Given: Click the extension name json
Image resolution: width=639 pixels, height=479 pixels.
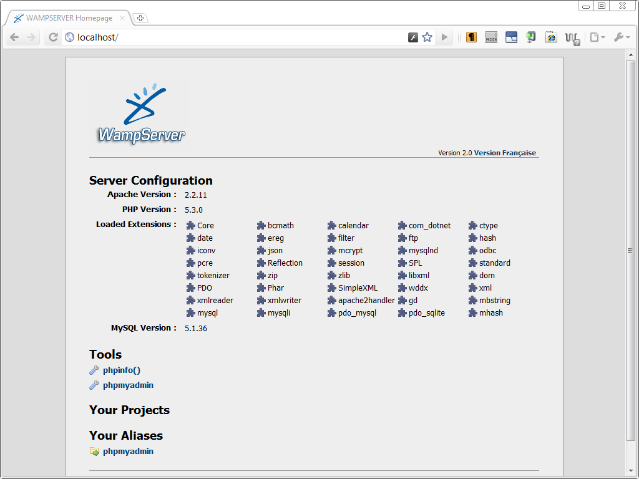Looking at the screenshot, I should [275, 251].
